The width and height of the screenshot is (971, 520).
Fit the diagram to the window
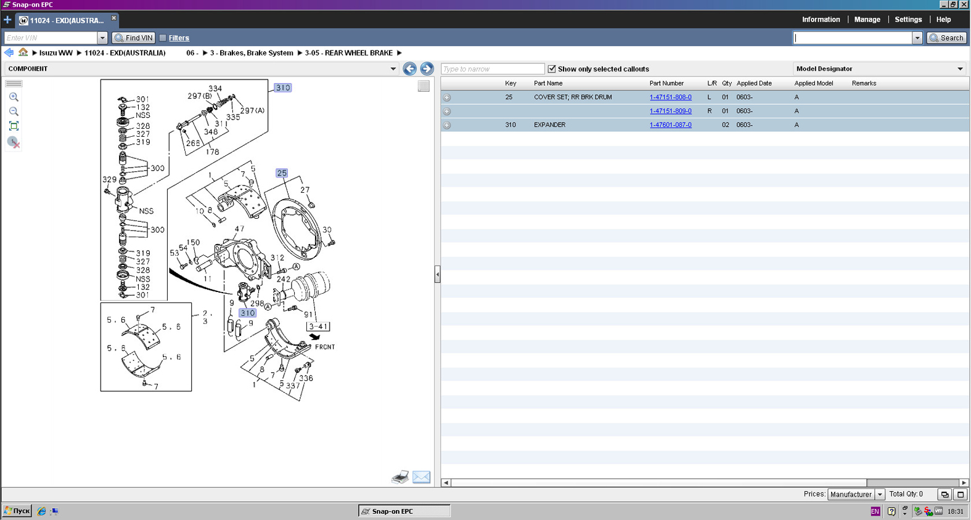14,126
